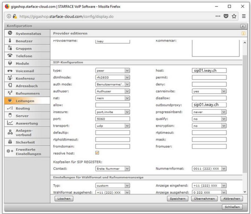Open the nat dropdown set to nein
This screenshot has height=214, width=251.
pos(113,98)
